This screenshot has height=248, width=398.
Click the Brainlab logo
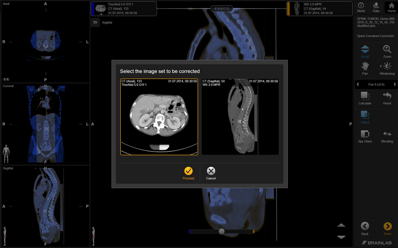tap(376, 243)
